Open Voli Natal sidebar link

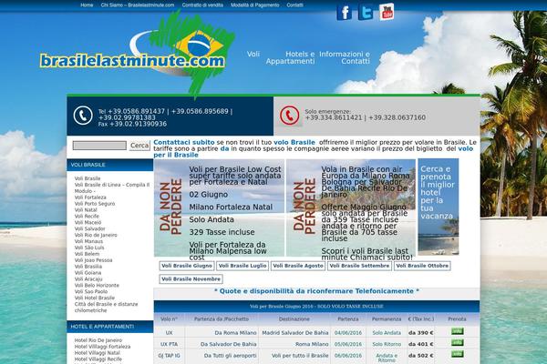(x=86, y=209)
